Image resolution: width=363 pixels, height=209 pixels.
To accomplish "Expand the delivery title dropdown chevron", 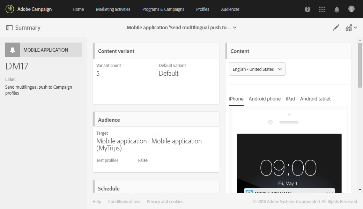I will click(x=235, y=28).
